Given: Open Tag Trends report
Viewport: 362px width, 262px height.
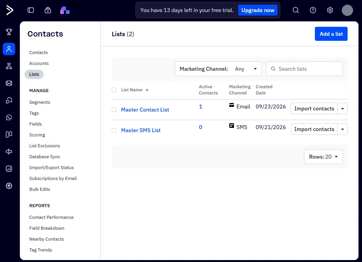Looking at the screenshot, I should click(x=40, y=250).
